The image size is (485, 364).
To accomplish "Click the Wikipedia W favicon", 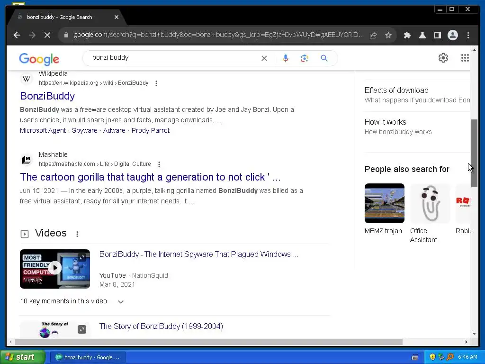I will coord(27,79).
